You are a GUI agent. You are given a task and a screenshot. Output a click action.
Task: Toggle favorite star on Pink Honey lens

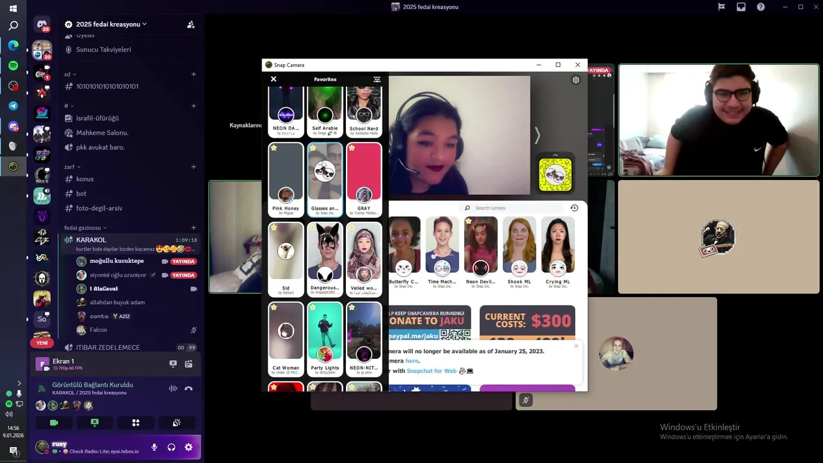click(274, 147)
